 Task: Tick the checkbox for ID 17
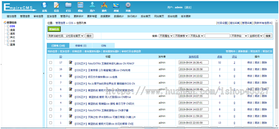51,63
